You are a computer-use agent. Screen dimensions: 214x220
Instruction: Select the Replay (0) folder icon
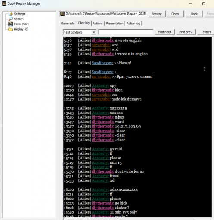pyautogui.click(x=10, y=29)
